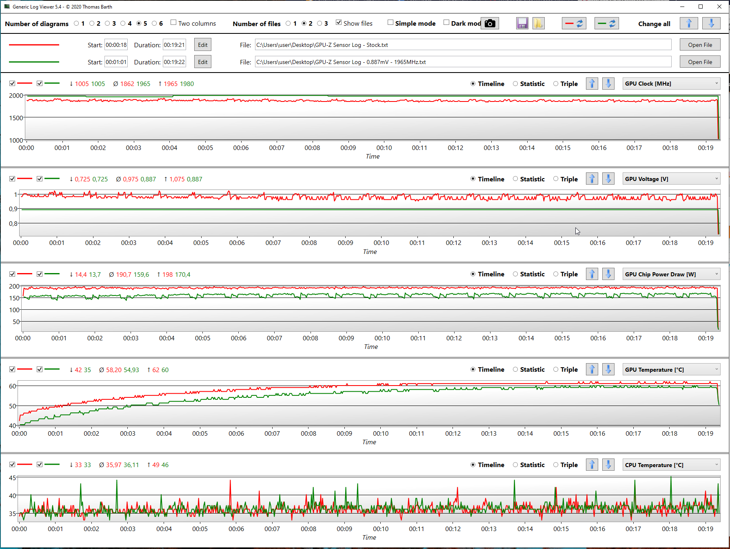Switch GPU Temperature diagram to Triple view
730x549 pixels.
point(556,370)
